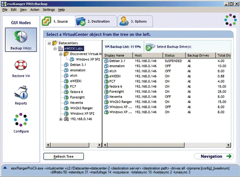Image resolution: width=240 pixels, height=177 pixels.
Task: Click the Win2k3 Ranger VM icon in list
Action: [x=106, y=102]
